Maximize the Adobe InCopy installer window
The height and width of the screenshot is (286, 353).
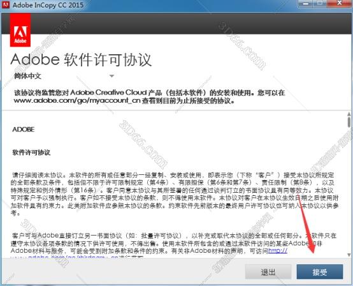320,3
